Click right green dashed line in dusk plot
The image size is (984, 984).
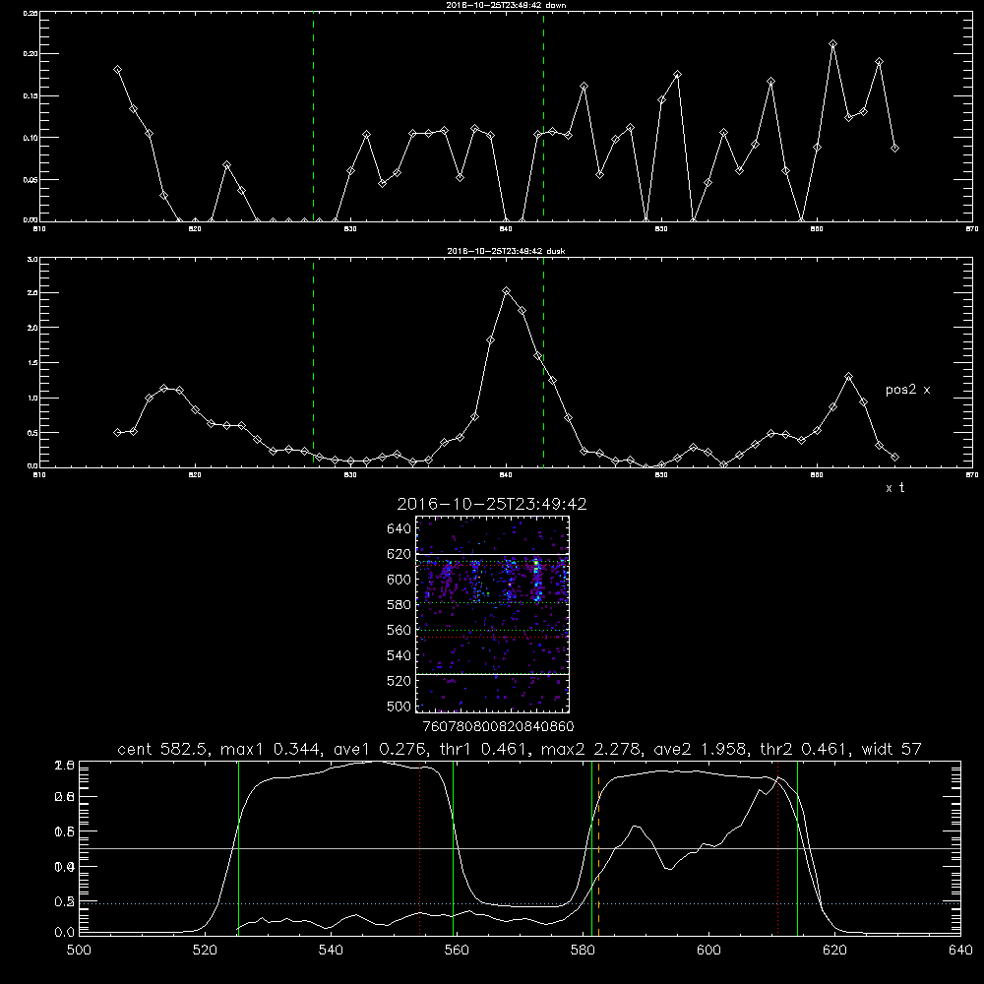[x=543, y=363]
